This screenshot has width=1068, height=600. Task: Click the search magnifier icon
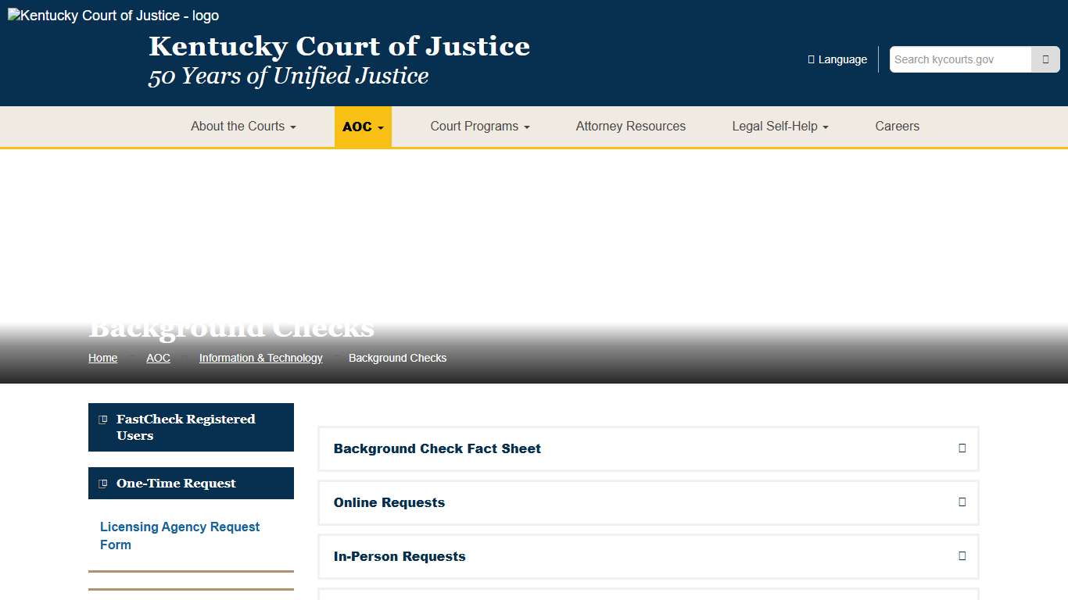pyautogui.click(x=1045, y=59)
